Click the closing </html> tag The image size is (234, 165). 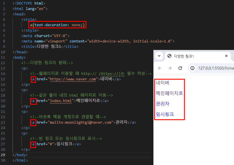20,160
